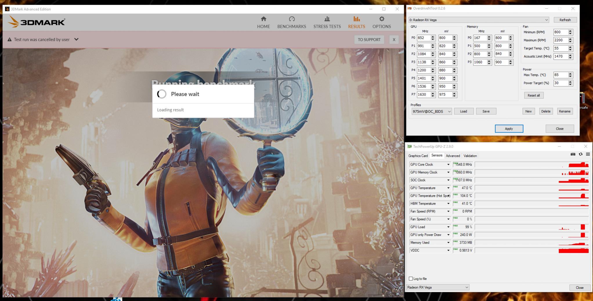
Task: Enable the Log to file checkbox
Action: (411, 279)
